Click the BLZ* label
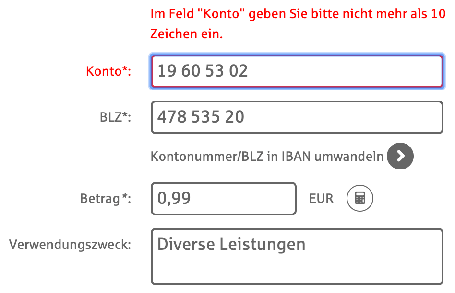The width and height of the screenshot is (455, 293). click(x=116, y=117)
